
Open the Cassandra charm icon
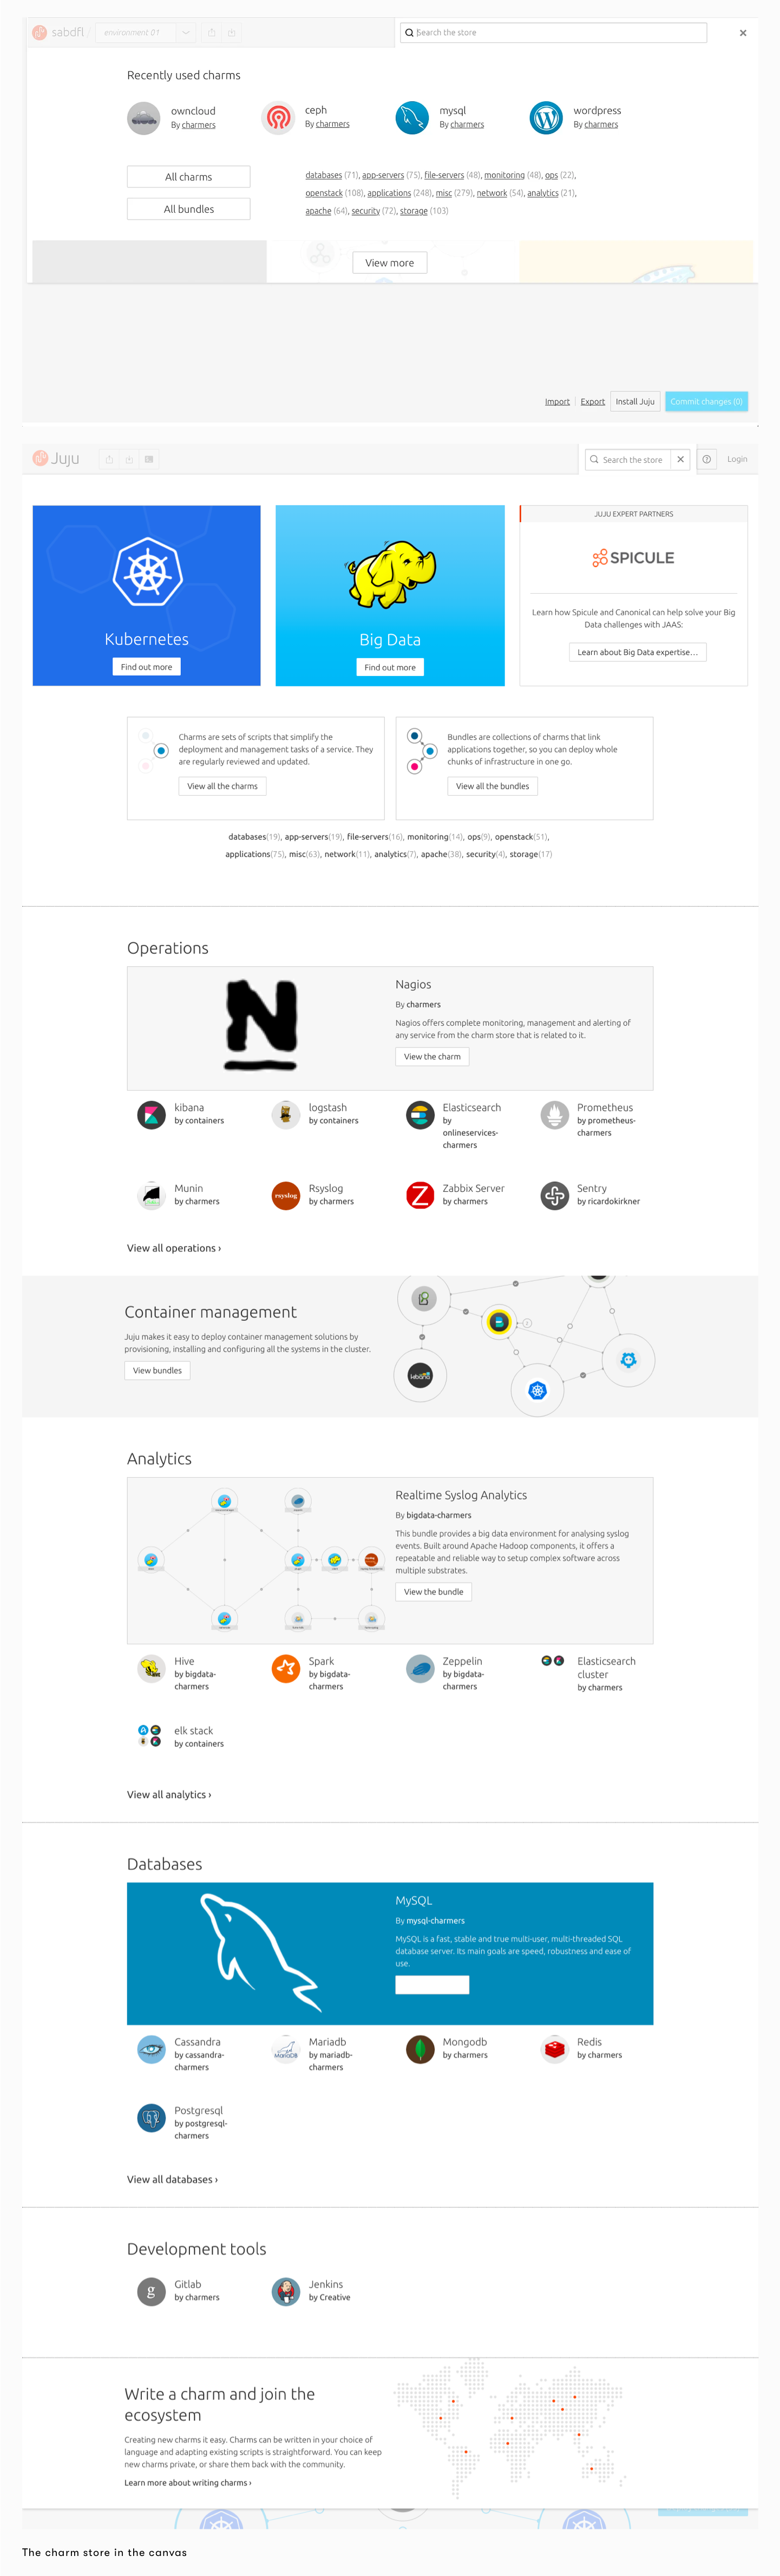[151, 2049]
